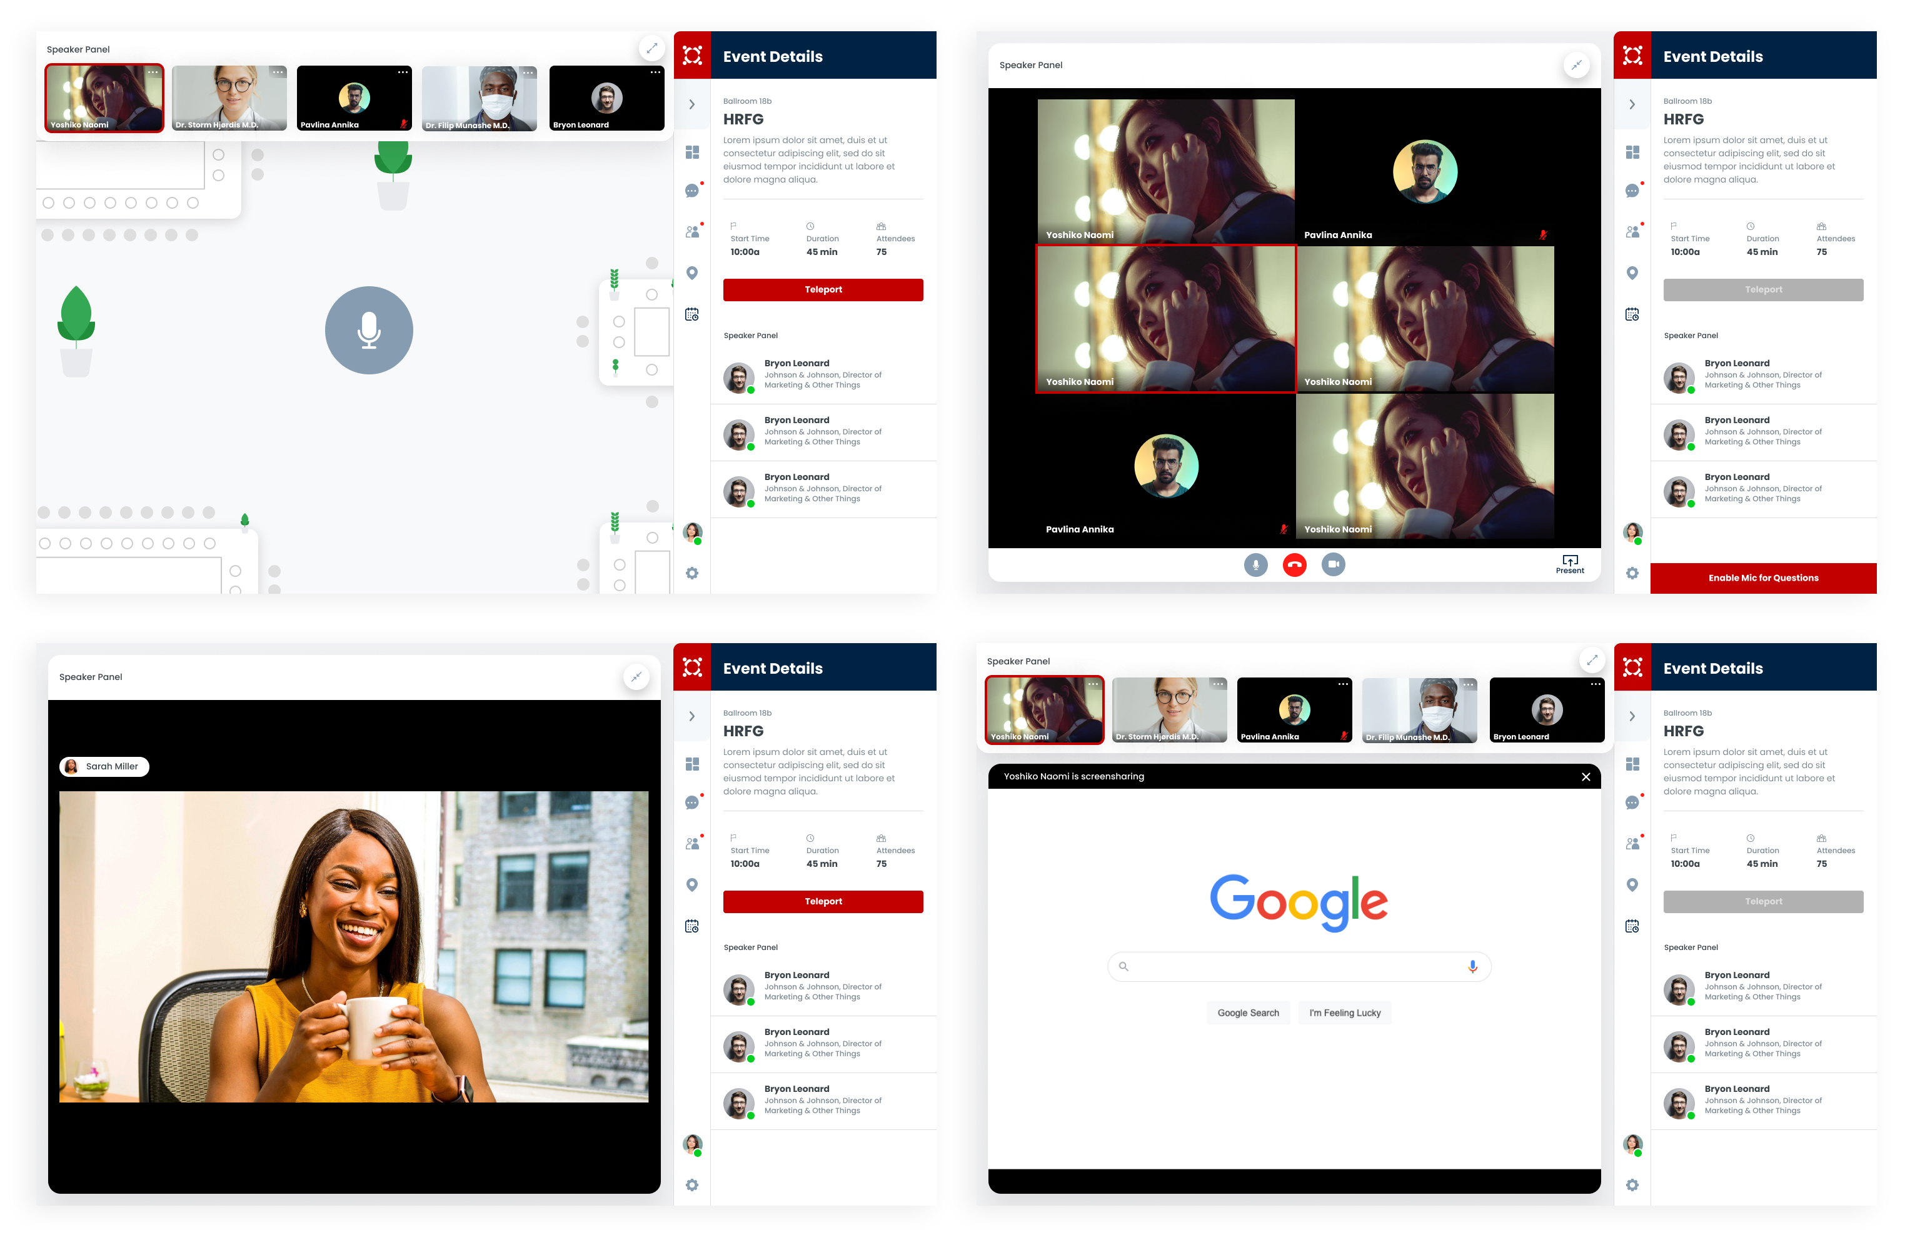
Task: Open calendar schedule icon in top-left sidebar
Action: tap(692, 314)
